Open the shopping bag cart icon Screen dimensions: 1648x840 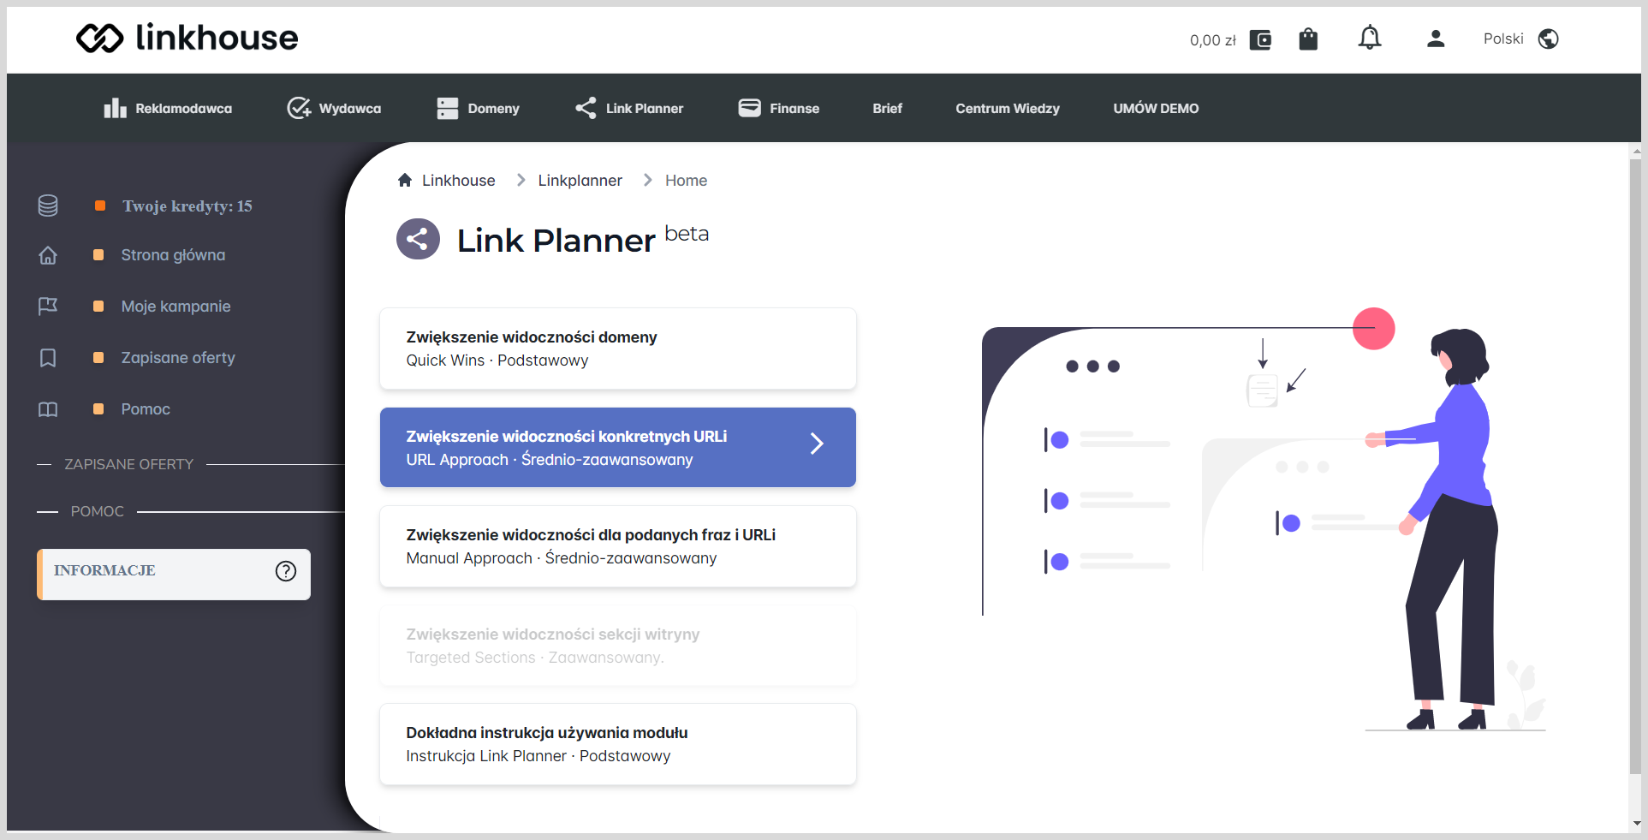pyautogui.click(x=1308, y=39)
